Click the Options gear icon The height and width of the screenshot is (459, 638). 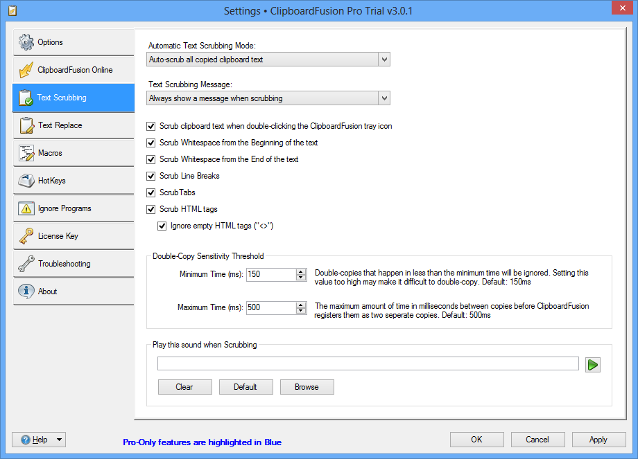pos(26,42)
